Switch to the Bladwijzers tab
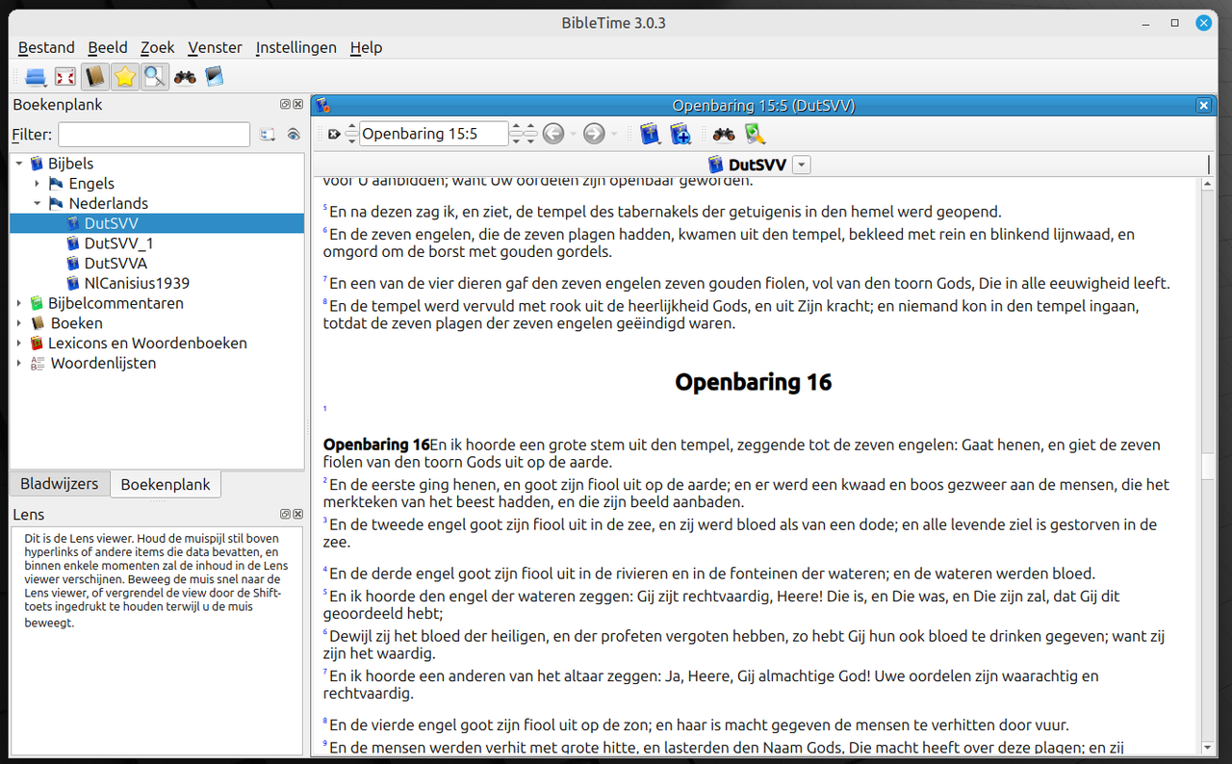Screen dimensions: 1232x764 (x=59, y=484)
